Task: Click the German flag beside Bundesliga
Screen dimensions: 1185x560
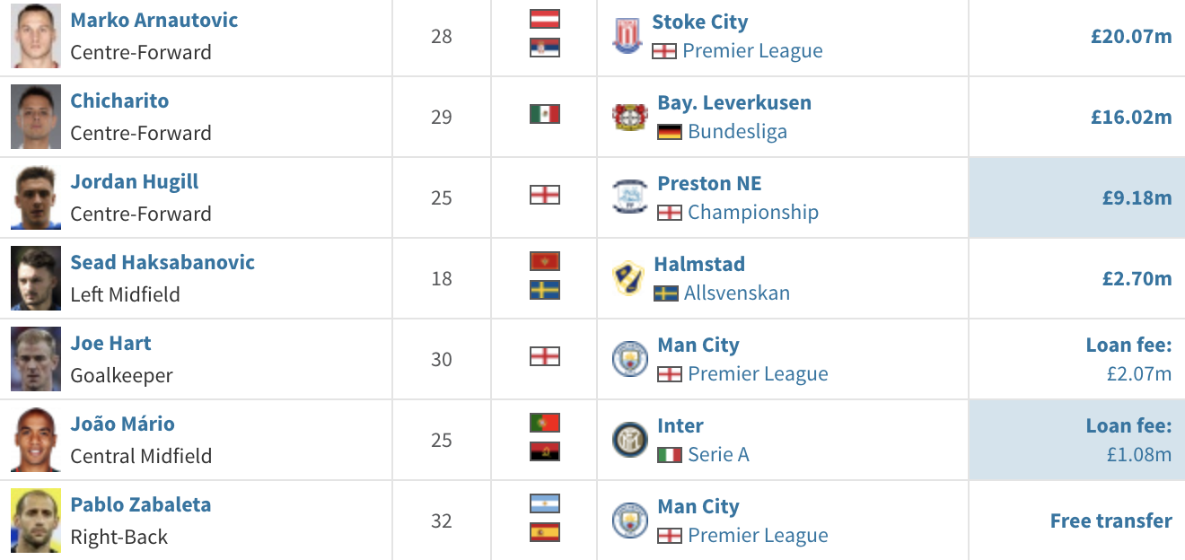Action: click(x=670, y=132)
